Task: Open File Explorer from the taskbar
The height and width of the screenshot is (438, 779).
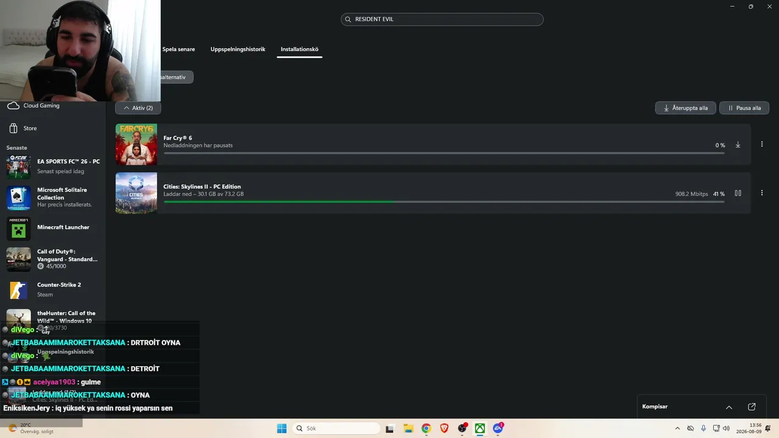Action: pos(408,428)
